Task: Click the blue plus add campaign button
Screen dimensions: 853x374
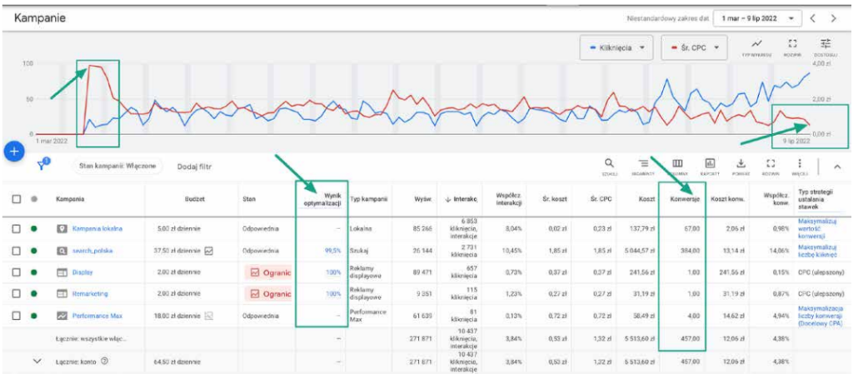Action: 13,152
